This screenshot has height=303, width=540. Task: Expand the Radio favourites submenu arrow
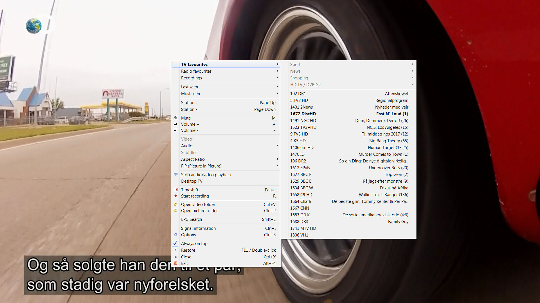pos(277,71)
